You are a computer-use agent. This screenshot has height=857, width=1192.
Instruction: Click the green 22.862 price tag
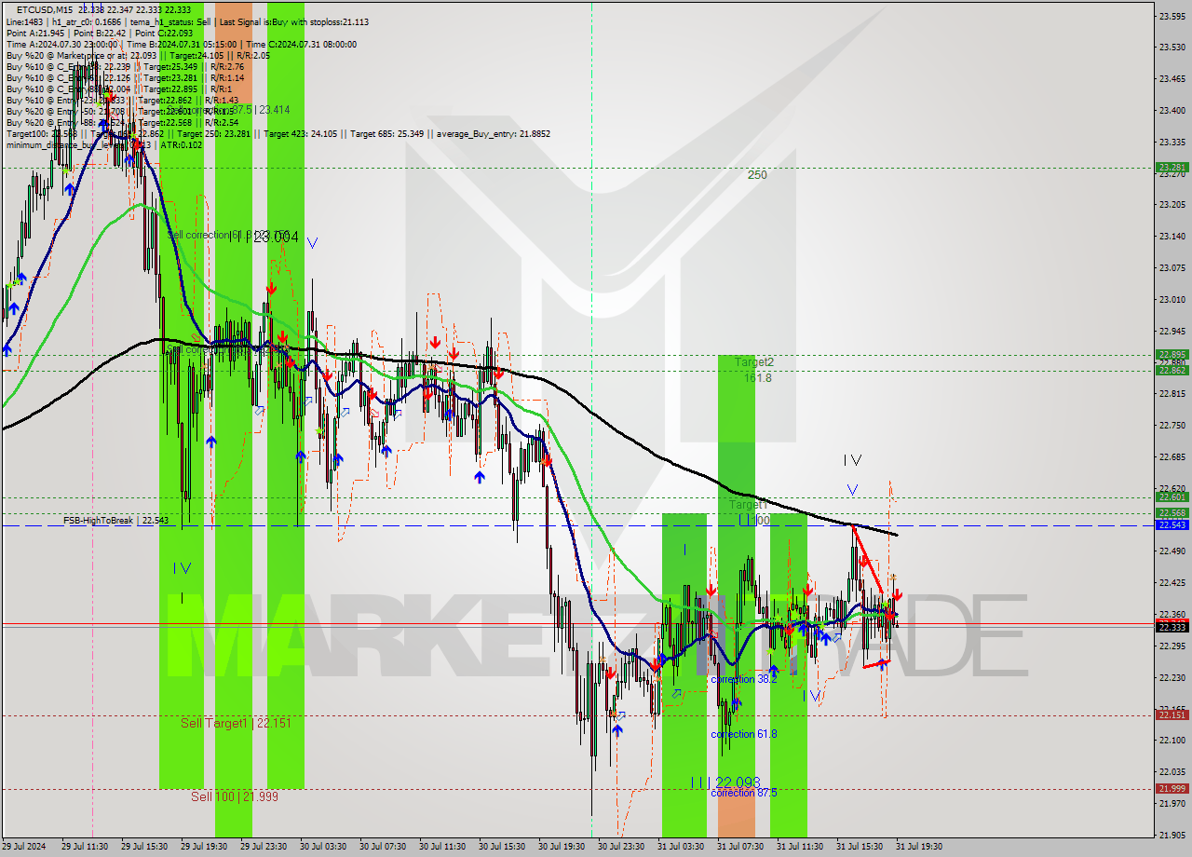(1172, 370)
